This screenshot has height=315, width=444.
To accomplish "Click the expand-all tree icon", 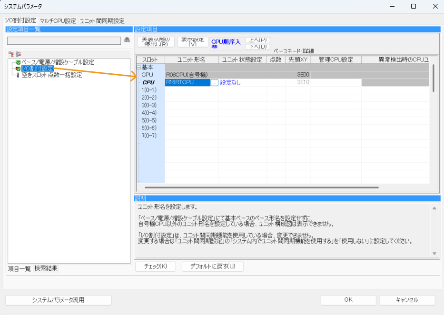I will [x=11, y=54].
